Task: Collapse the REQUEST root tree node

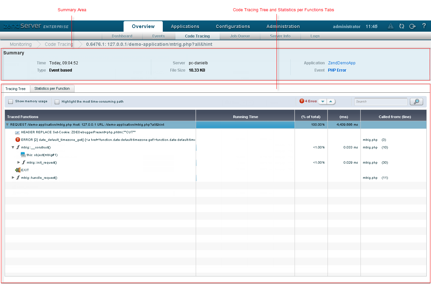Action: pyautogui.click(x=7, y=125)
